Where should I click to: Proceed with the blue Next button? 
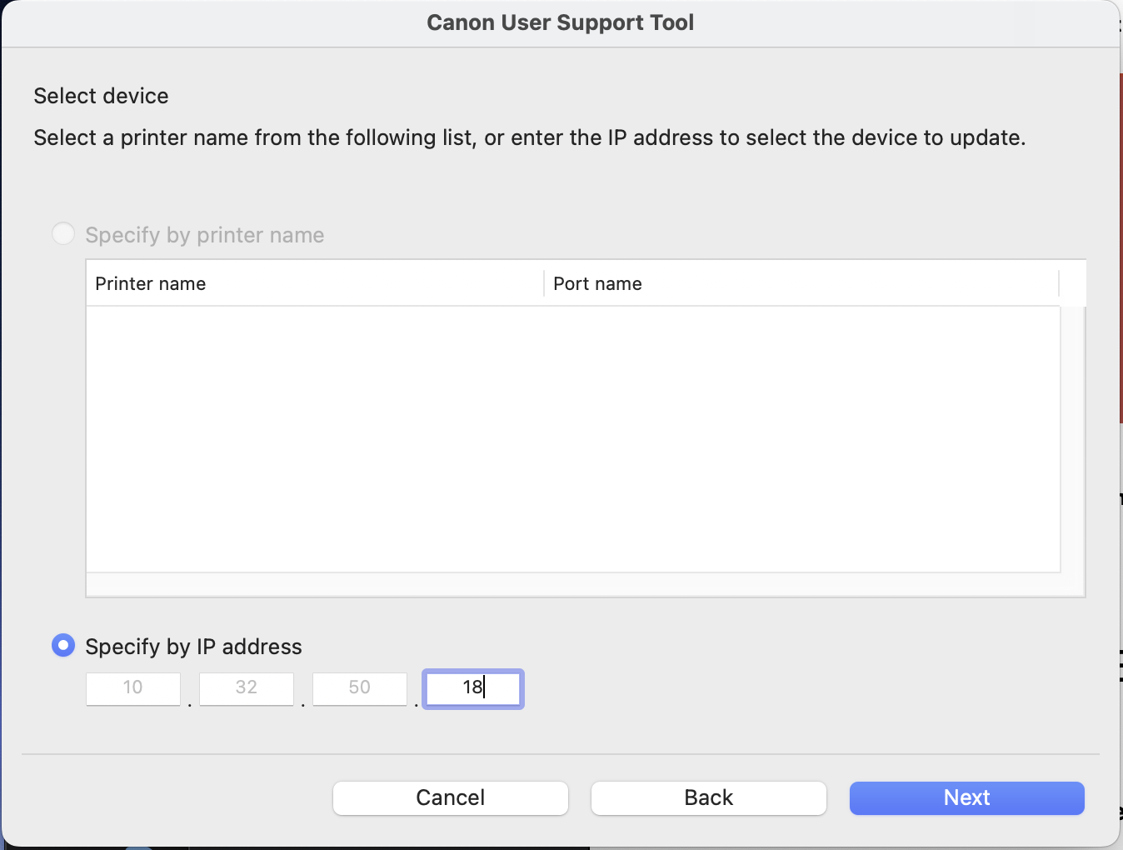click(x=966, y=797)
